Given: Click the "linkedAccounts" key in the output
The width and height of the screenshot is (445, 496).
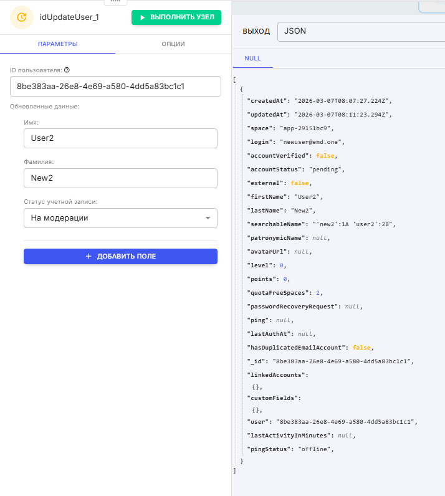Looking at the screenshot, I should click(277, 375).
